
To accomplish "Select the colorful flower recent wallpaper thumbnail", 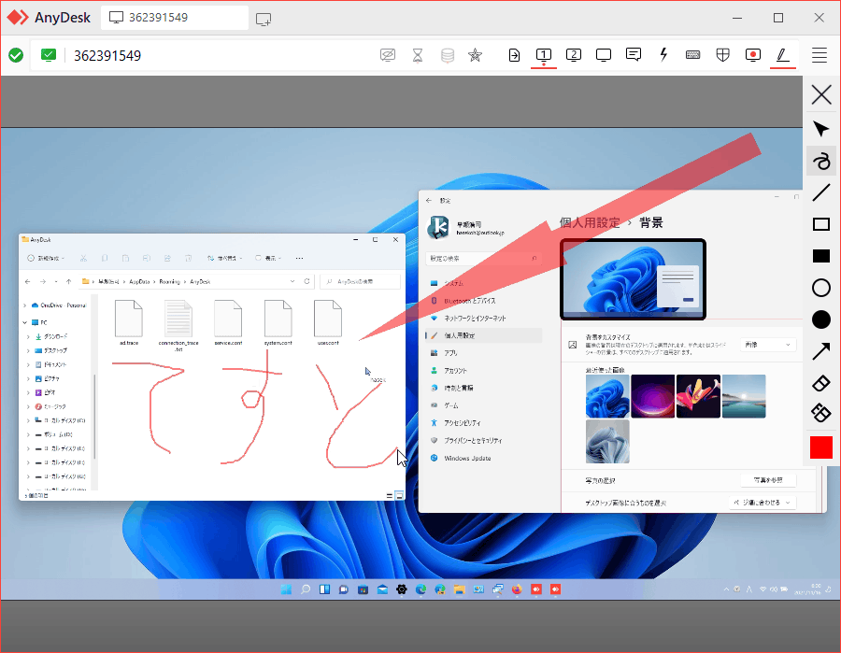I will 698,396.
